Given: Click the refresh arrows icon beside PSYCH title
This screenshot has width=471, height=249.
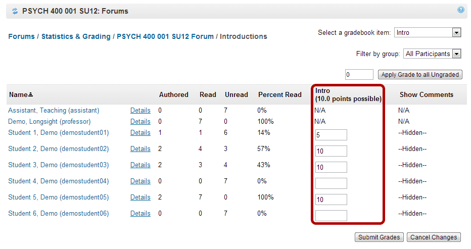Looking at the screenshot, I should coord(15,12).
